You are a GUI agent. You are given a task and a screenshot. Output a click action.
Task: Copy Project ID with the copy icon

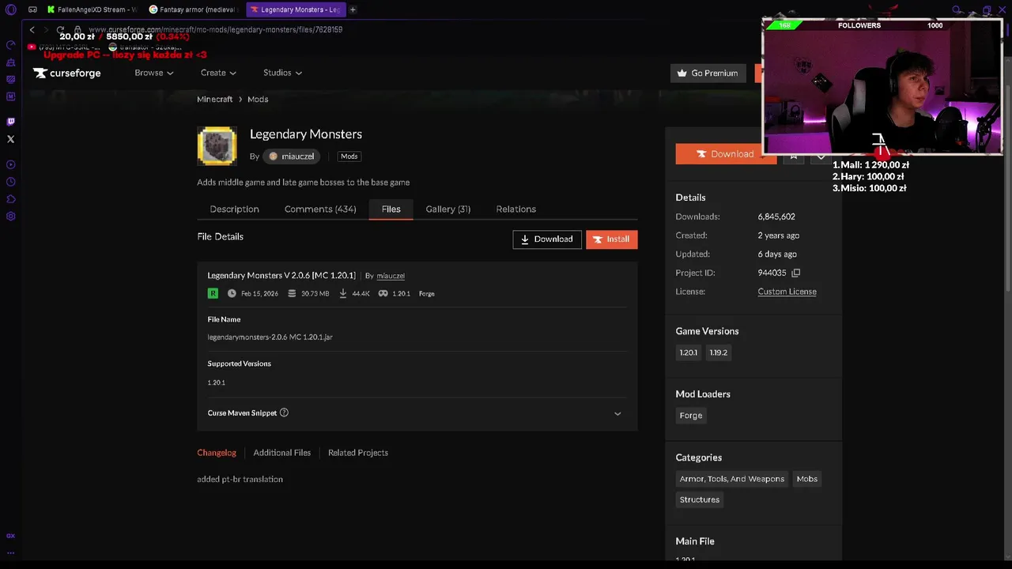[x=795, y=273]
